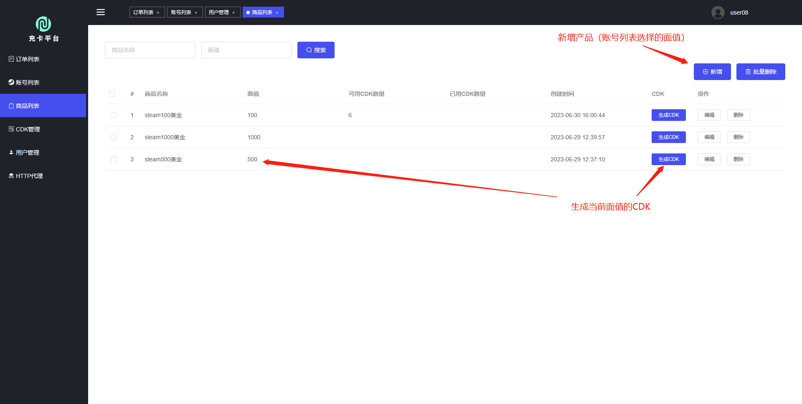This screenshot has width=802, height=404.
Task: Focus the 面值 search field
Action: pyautogui.click(x=246, y=50)
